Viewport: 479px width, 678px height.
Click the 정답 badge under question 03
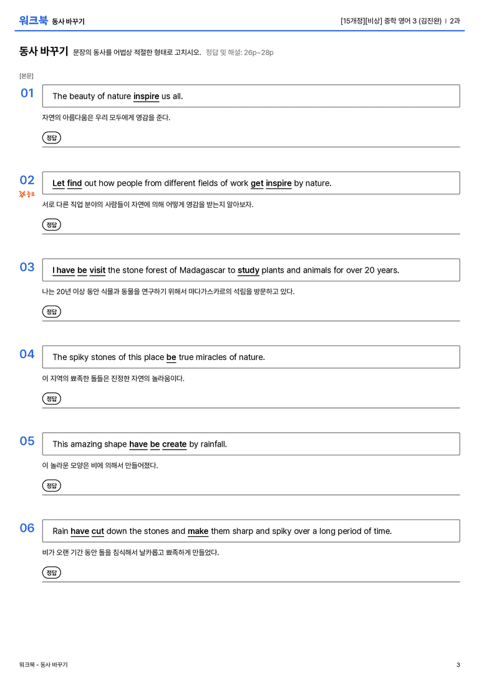tap(51, 311)
